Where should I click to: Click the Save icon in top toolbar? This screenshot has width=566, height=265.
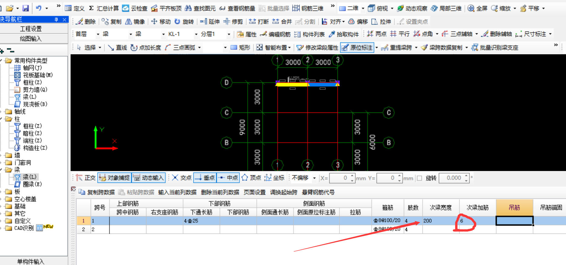[26, 8]
